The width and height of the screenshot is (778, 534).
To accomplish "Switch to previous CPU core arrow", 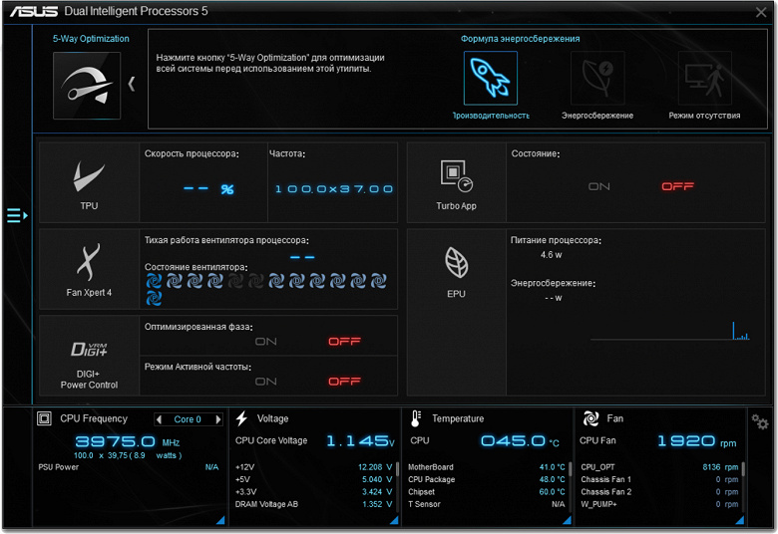I will (x=159, y=419).
